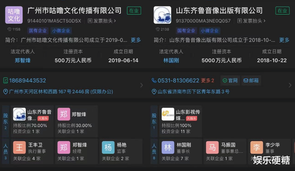Viewport: 295px width, 171px height.
Task: Open 林国刚 董事长 avatar
Action: (168, 148)
